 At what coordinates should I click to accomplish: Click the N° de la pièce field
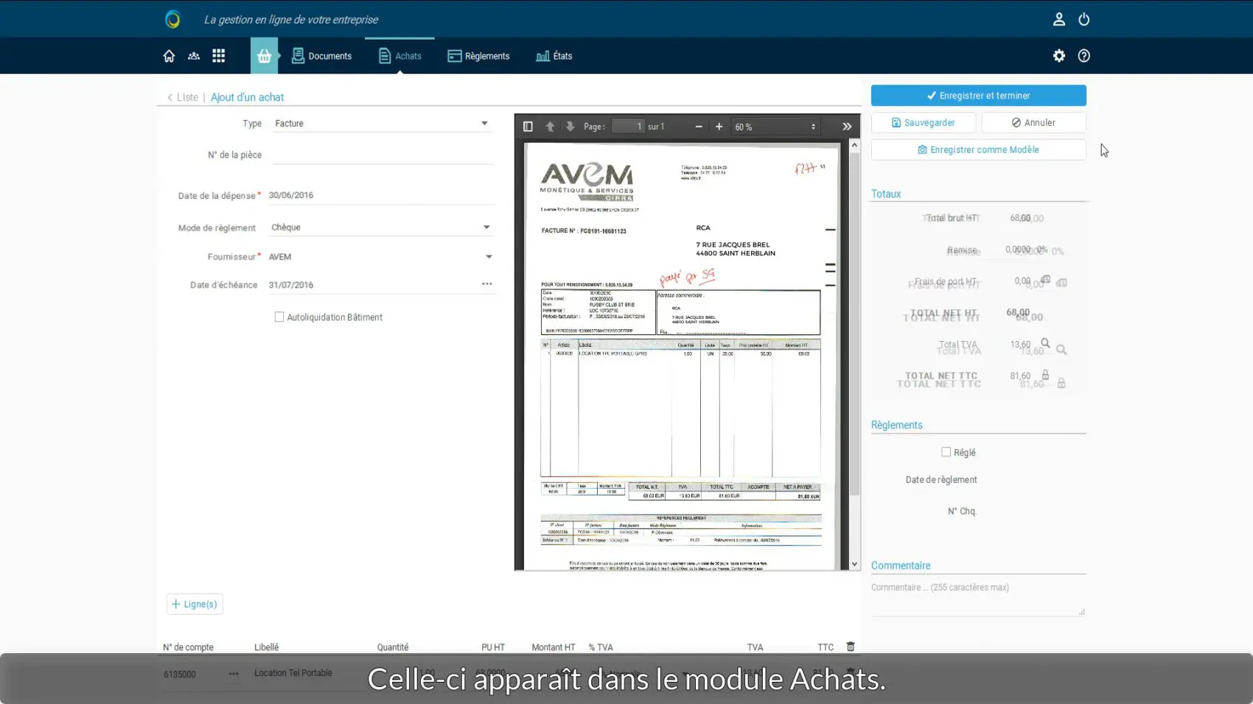383,155
